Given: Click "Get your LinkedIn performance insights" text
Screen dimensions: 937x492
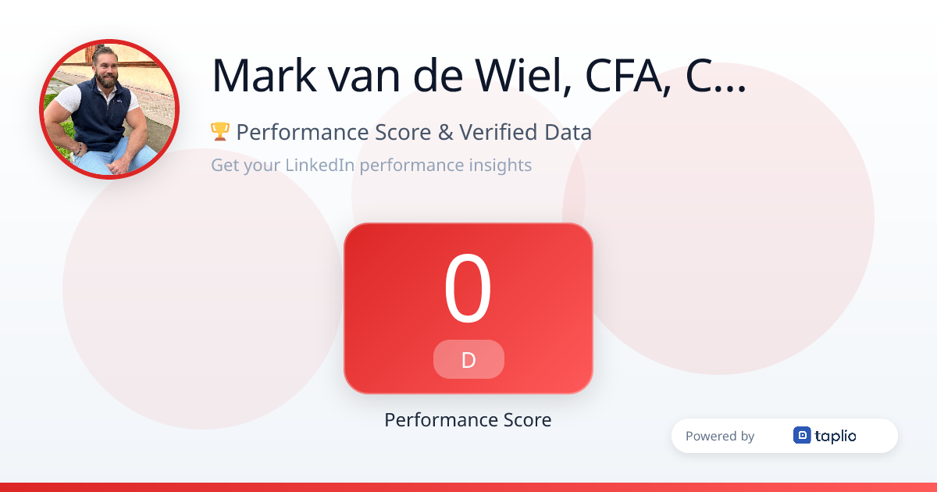Looking at the screenshot, I should (371, 166).
